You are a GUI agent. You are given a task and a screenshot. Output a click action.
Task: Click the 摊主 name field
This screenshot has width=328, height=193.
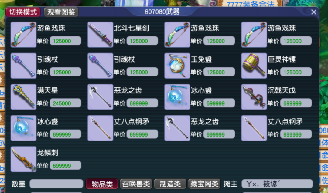click(x=277, y=184)
